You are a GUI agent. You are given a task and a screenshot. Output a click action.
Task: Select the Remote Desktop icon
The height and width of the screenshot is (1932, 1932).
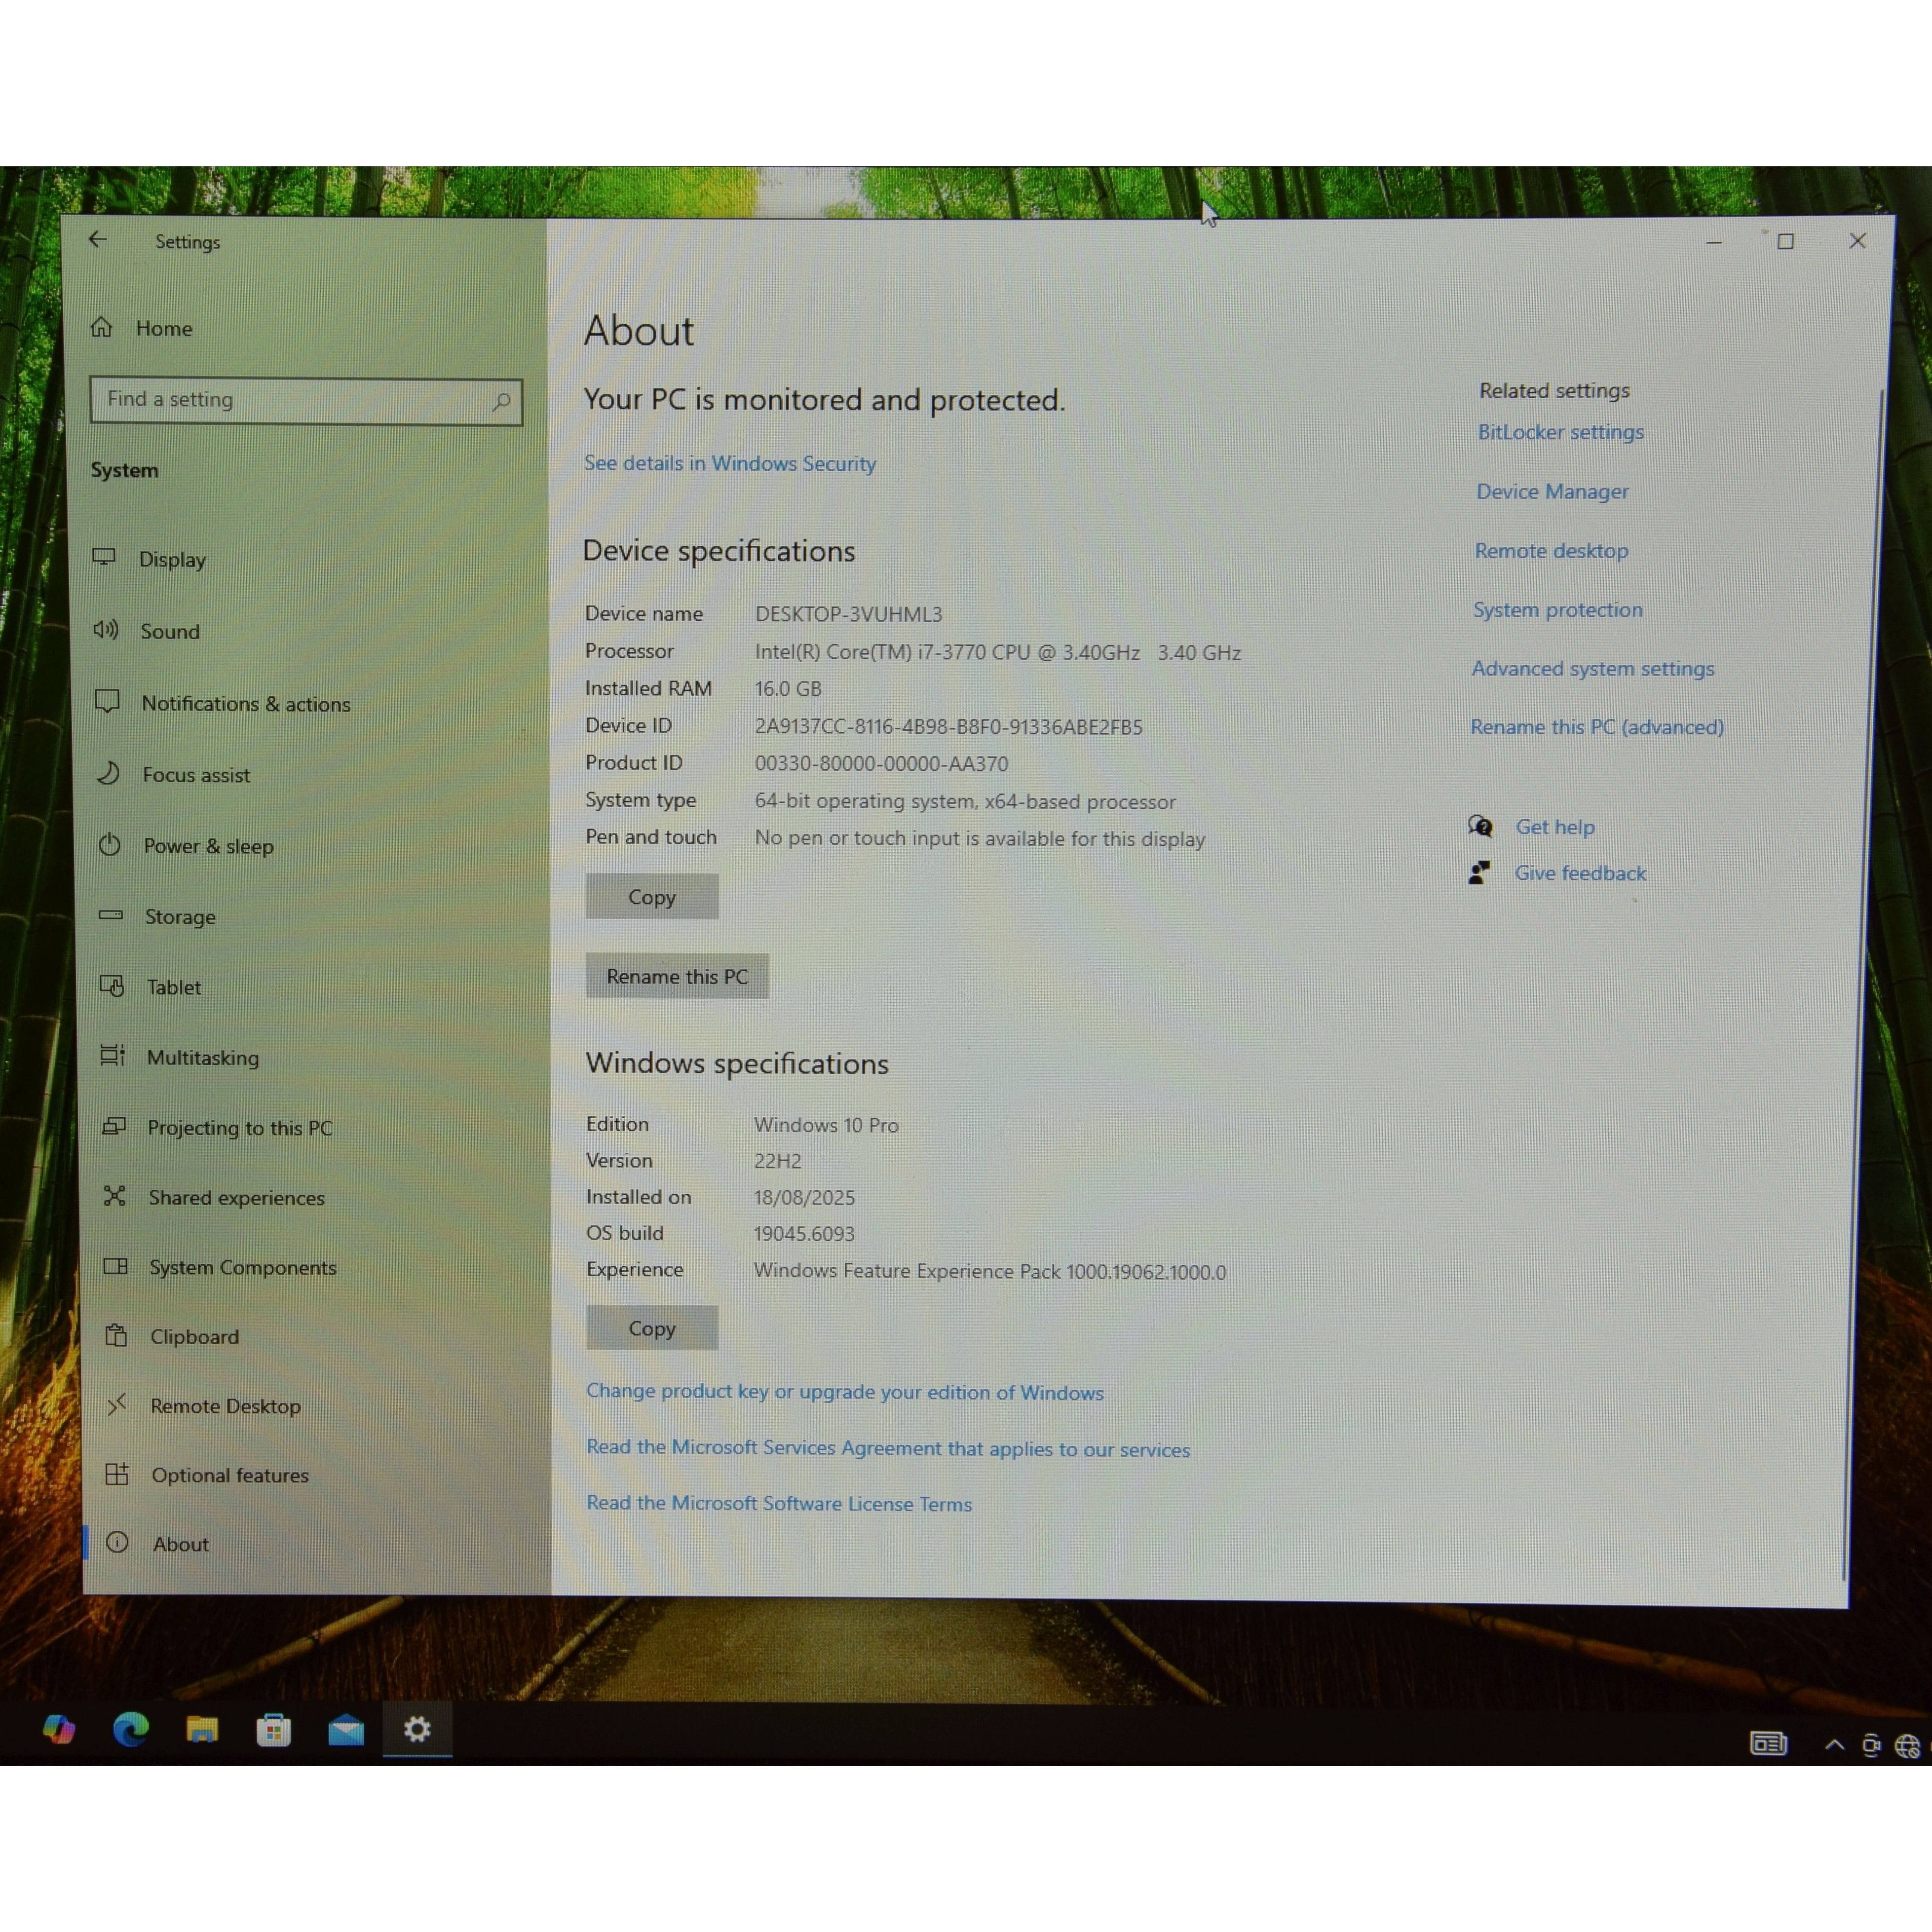pos(117,1404)
